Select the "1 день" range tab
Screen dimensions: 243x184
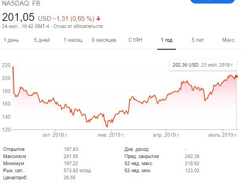pos(12,40)
